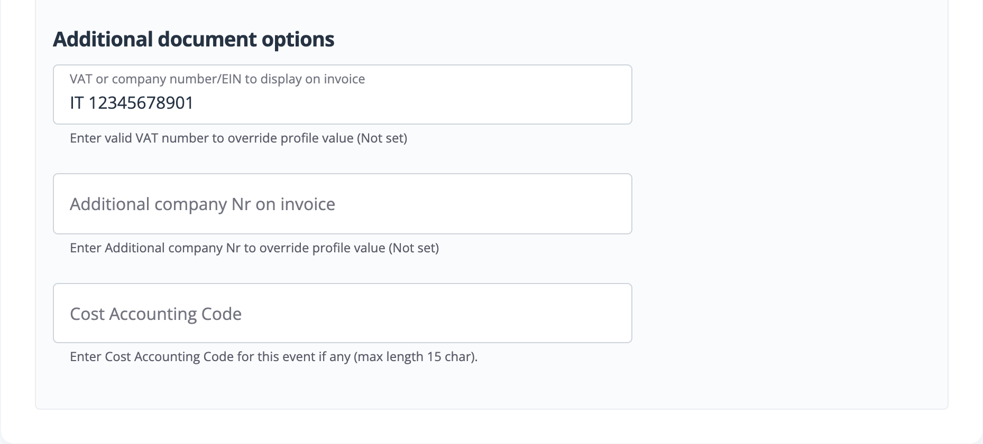
Task: Click inside the VAT number input field
Action: pos(342,103)
